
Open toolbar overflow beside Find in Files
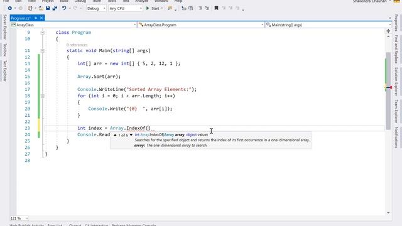tap(175, 9)
